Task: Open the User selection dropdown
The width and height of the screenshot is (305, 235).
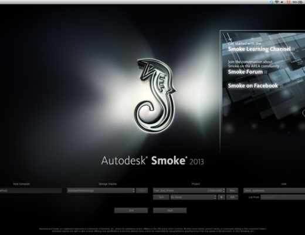Action: tap(274, 190)
